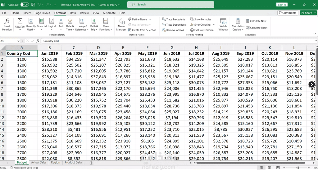The width and height of the screenshot is (318, 170).
Task: Open the Name Box dropdown
Action: [x=18, y=41]
